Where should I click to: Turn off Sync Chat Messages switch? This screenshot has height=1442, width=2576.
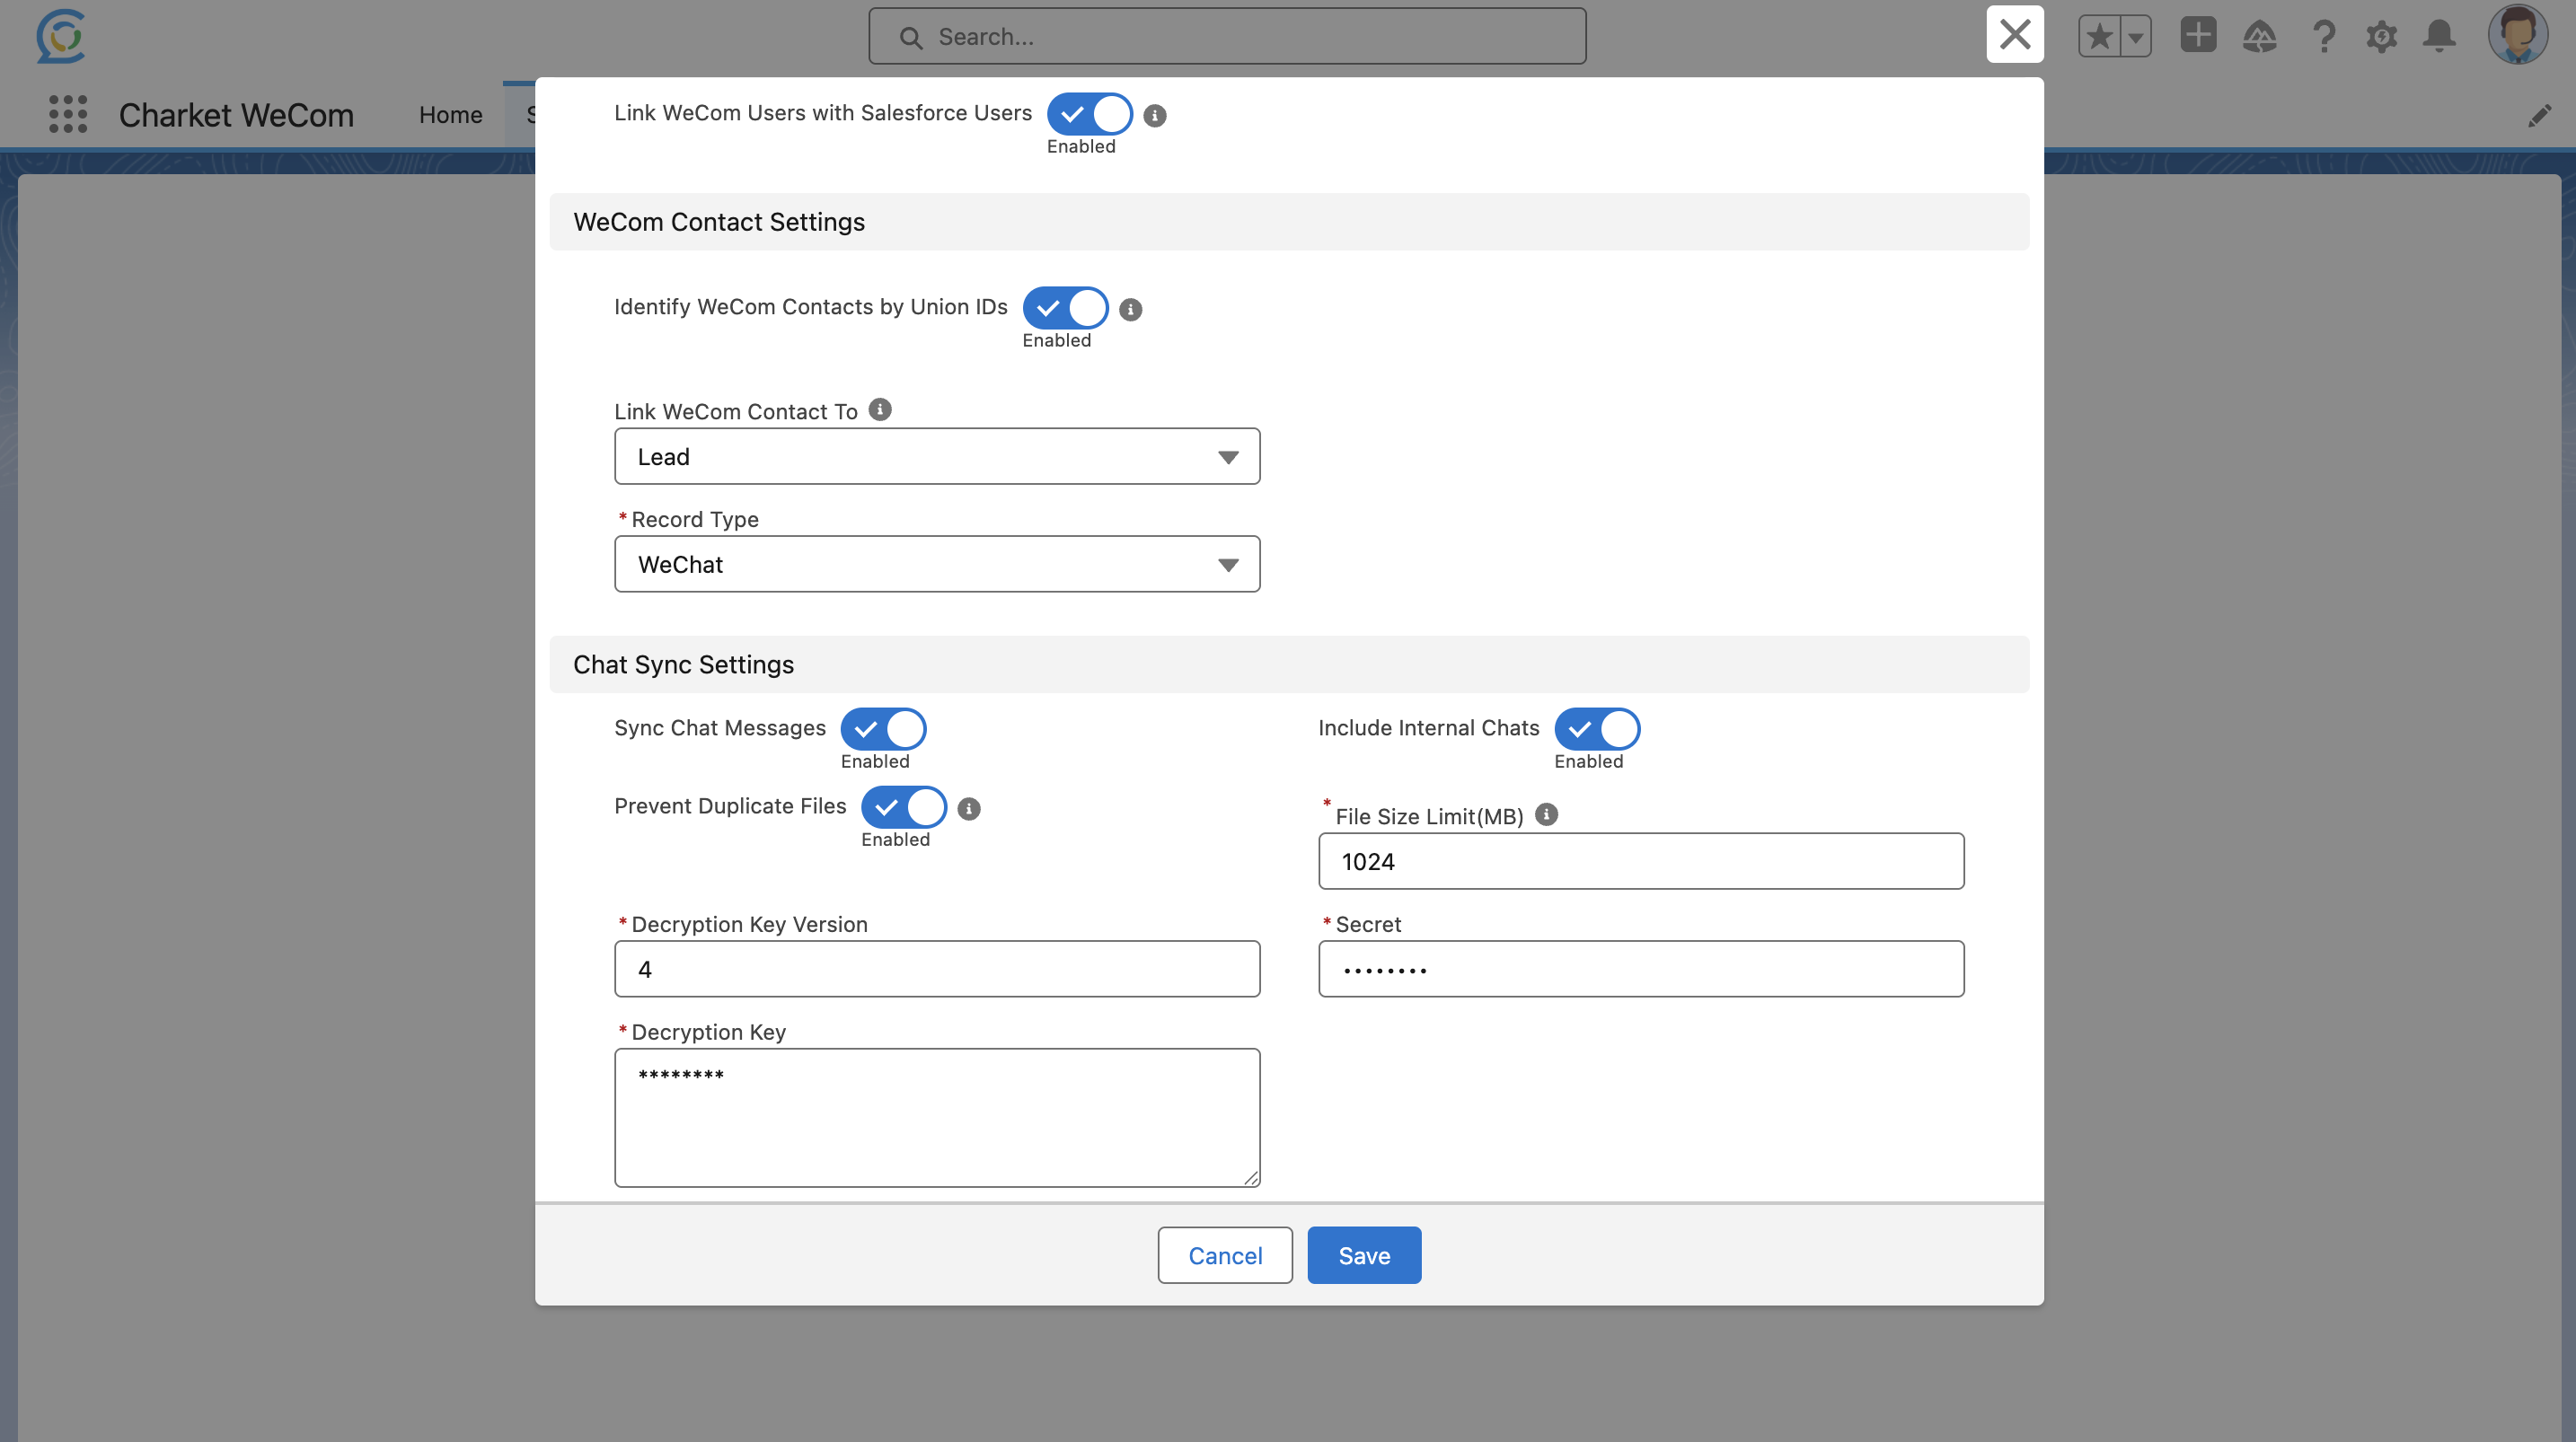click(883, 729)
